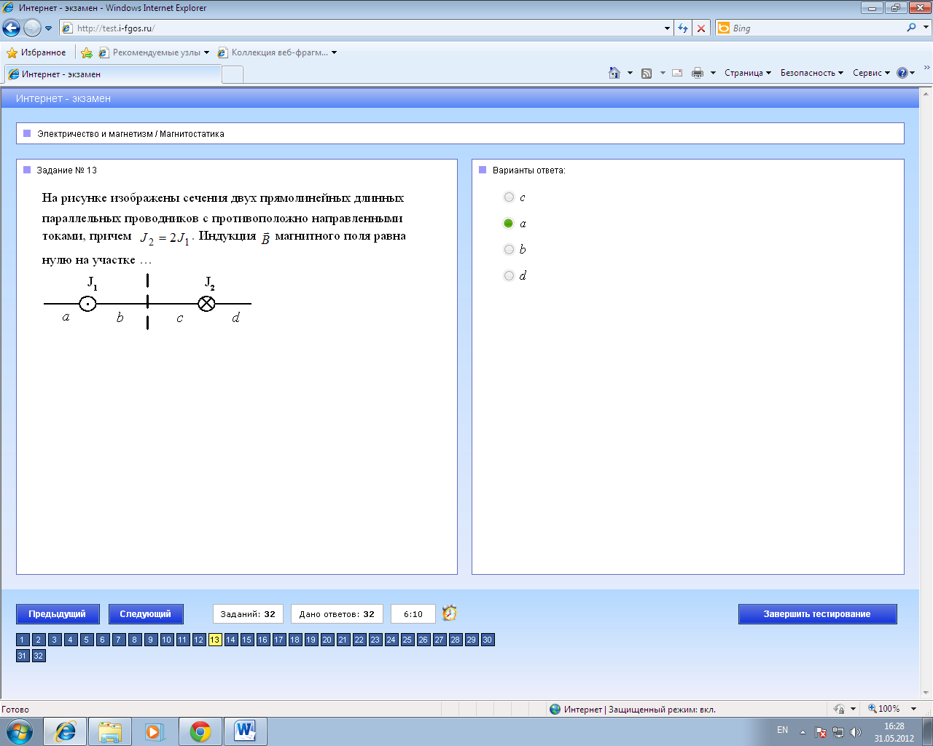Select answer option a
933x746 pixels.
pyautogui.click(x=509, y=223)
